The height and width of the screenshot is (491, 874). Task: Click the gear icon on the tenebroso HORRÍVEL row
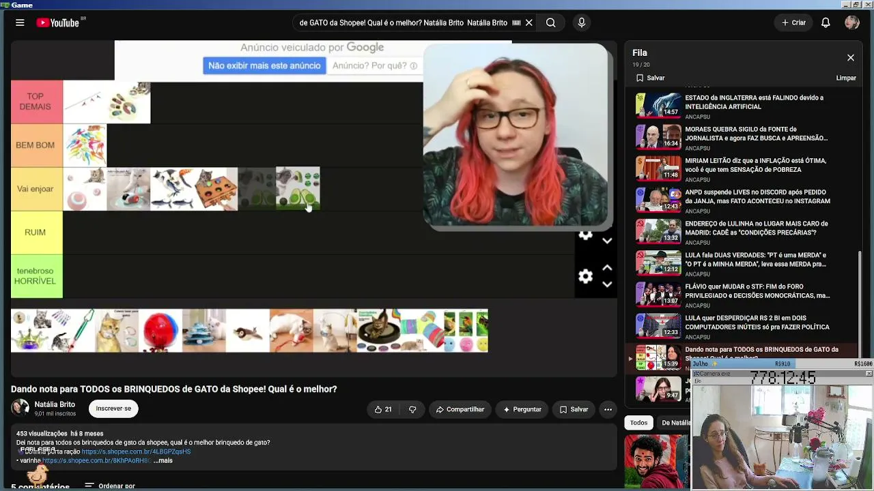click(585, 276)
